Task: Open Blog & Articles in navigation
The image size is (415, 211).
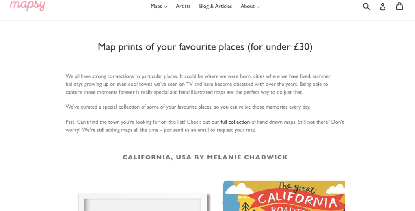Action: tap(215, 6)
